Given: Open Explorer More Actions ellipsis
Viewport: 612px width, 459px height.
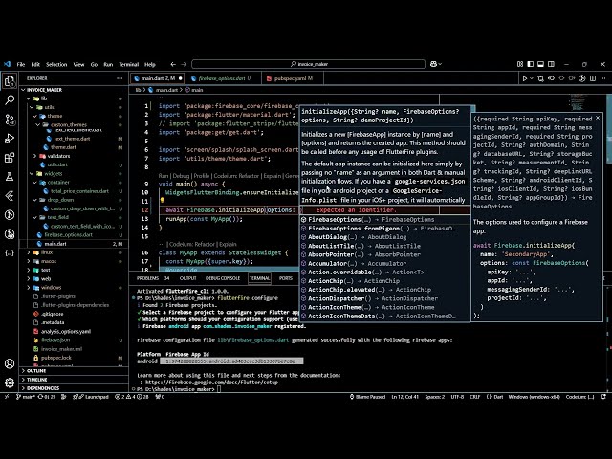Looking at the screenshot, I should click(120, 78).
